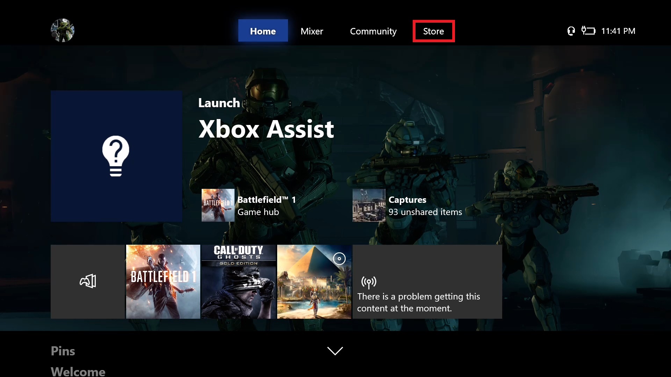This screenshot has height=377, width=671.
Task: Click the broadcast signal icon
Action: (x=369, y=282)
